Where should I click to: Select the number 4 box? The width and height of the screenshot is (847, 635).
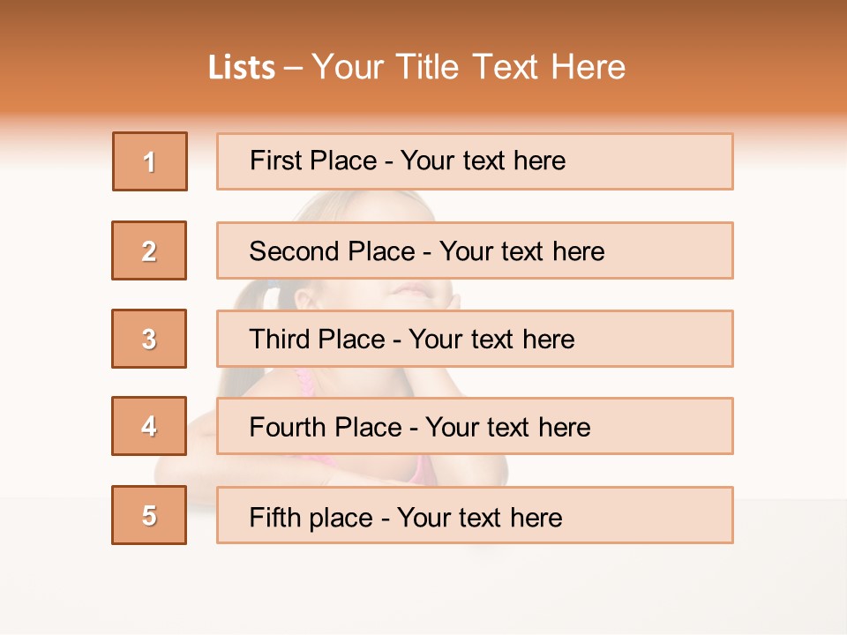[x=149, y=426]
